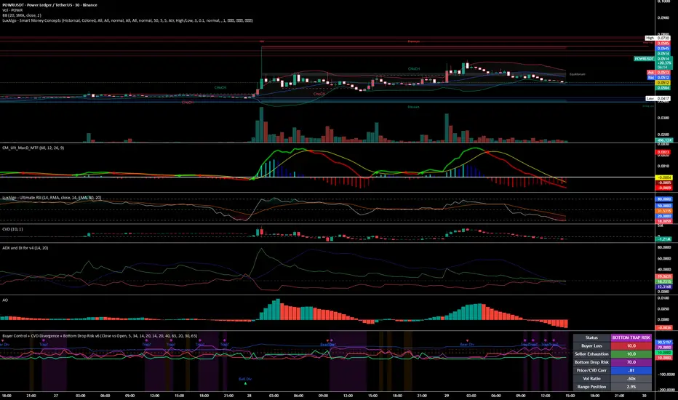The image size is (678, 400).
Task: Click the 28 date on time axis
Action: tap(249, 396)
